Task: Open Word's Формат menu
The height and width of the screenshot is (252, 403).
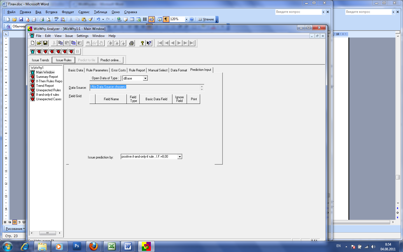Action: (x=68, y=12)
